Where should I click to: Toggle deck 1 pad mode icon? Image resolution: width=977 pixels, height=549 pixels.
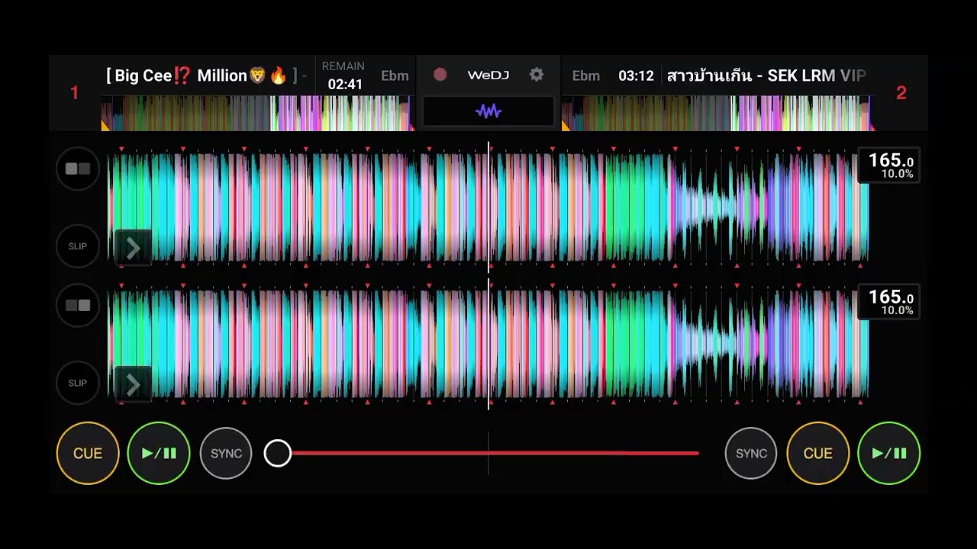[78, 169]
